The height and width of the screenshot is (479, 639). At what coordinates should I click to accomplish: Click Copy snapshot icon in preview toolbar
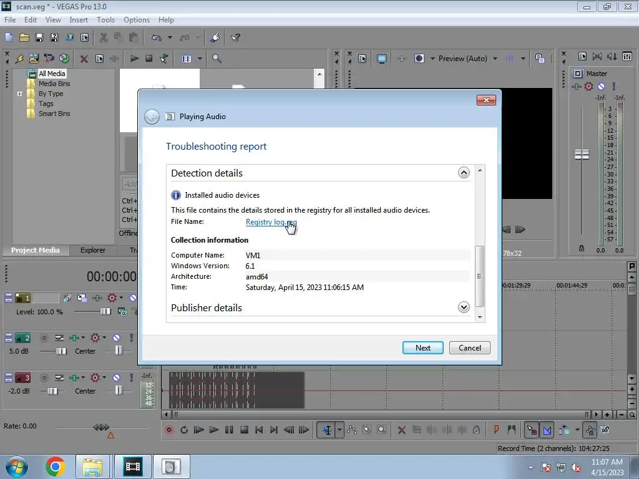point(540,59)
